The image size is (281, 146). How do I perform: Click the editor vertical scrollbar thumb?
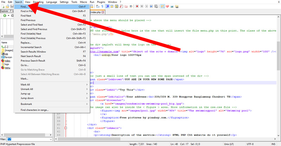[278, 56]
